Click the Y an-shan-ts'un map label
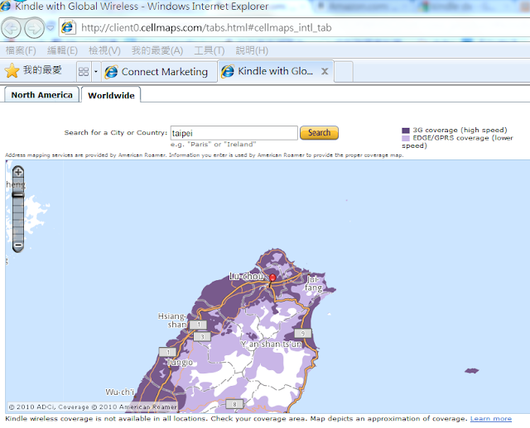 pyautogui.click(x=271, y=344)
